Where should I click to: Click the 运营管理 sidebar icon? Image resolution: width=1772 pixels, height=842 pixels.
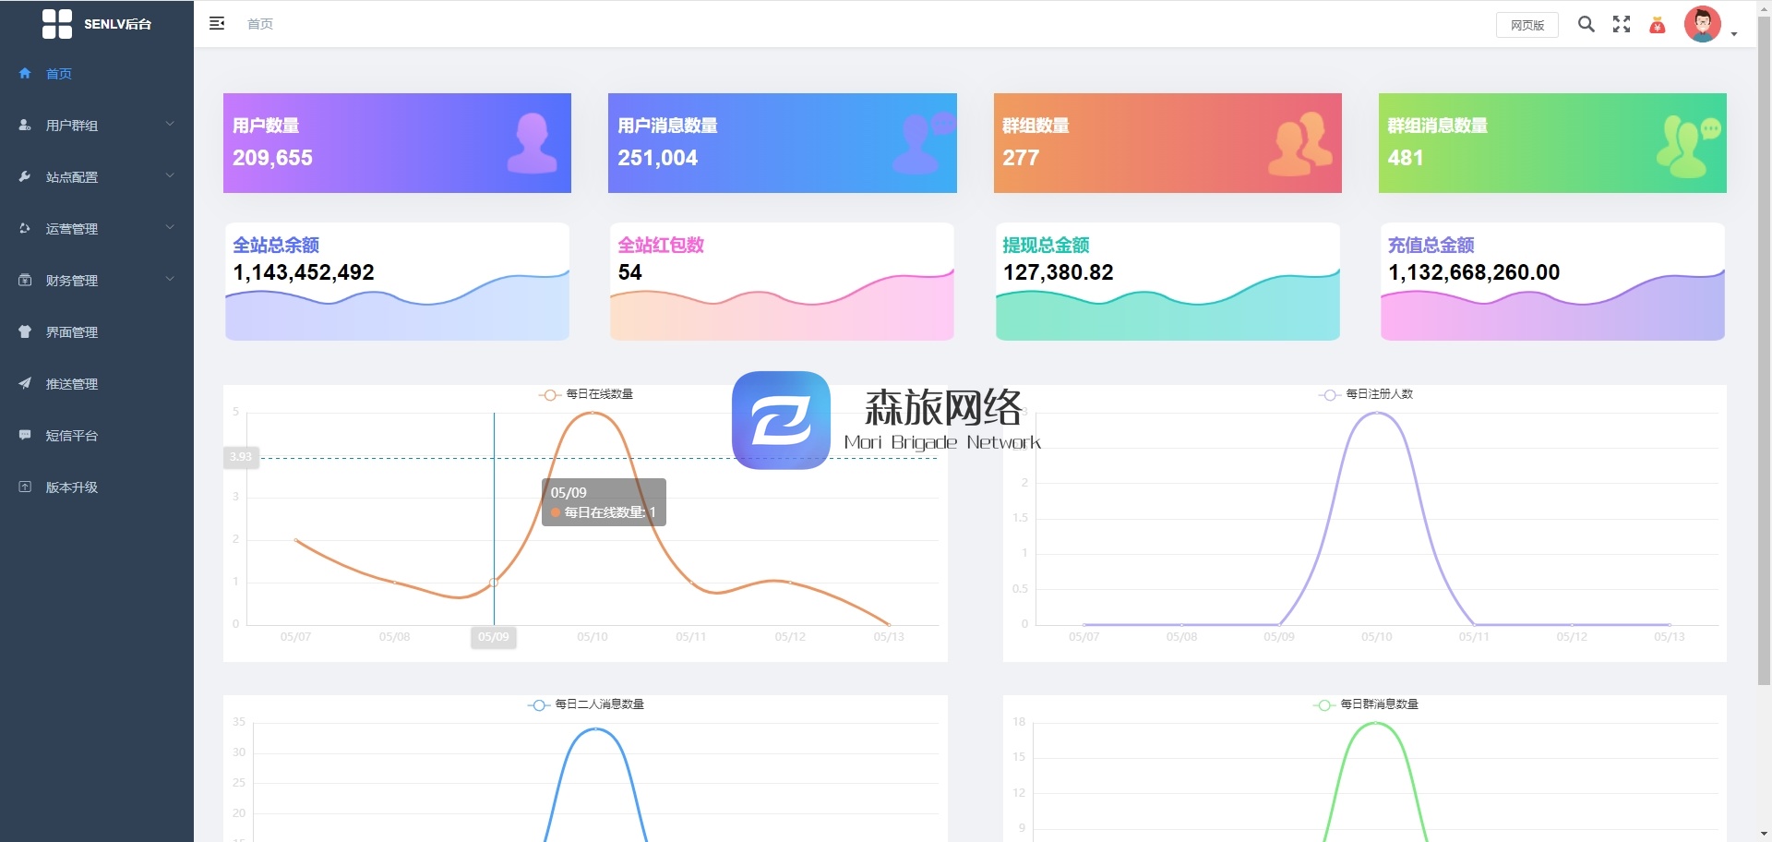click(x=25, y=228)
